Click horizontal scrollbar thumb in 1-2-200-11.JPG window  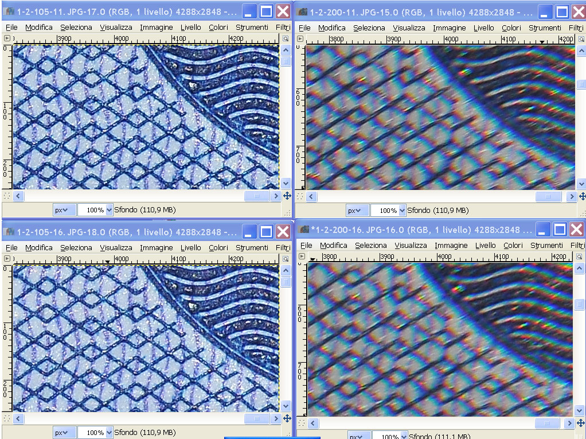tap(548, 196)
